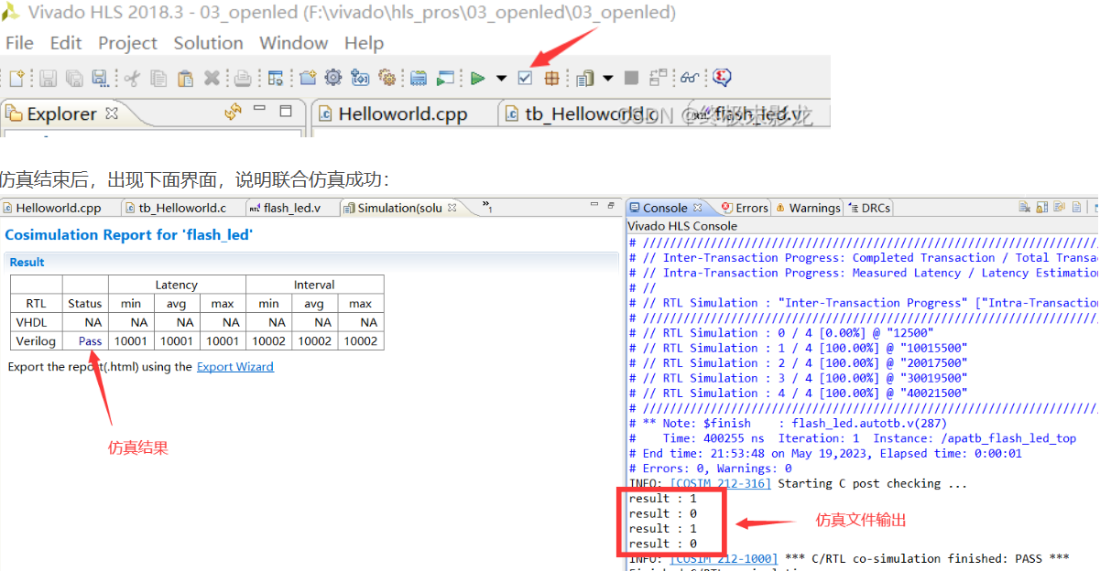The width and height of the screenshot is (1100, 571).
Task: Click the COSIM 212-316 console link
Action: tap(721, 483)
